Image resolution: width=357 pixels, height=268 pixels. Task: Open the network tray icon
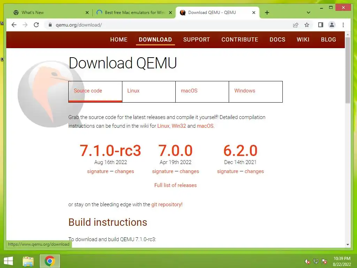pos(316,261)
